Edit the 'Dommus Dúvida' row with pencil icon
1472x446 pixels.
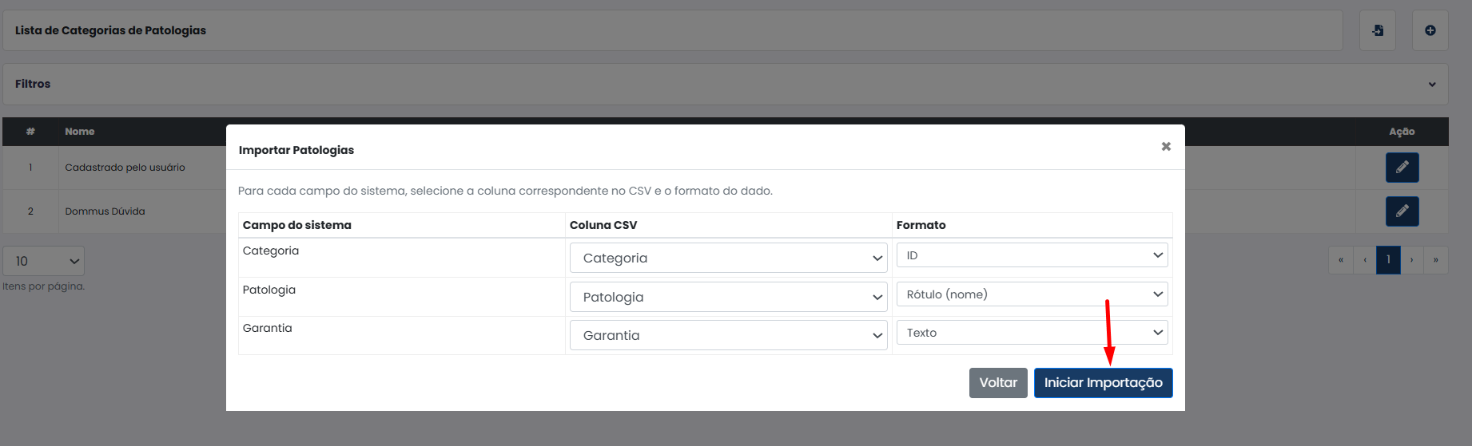click(1402, 211)
